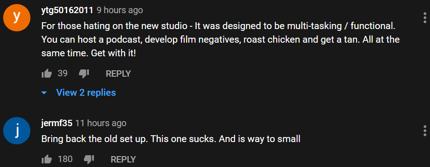
Task: Like jermf35's comment with 180 likes
Action: tap(47, 159)
